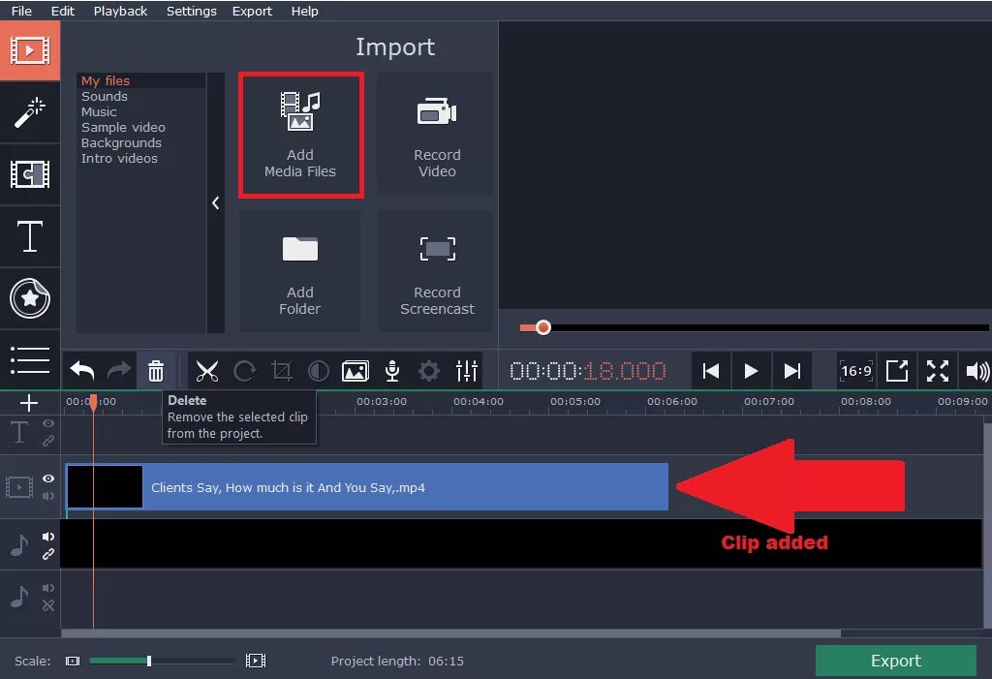This screenshot has width=992, height=679.
Task: Click the 00:05:00 timeline ruler mark
Action: tap(575, 401)
